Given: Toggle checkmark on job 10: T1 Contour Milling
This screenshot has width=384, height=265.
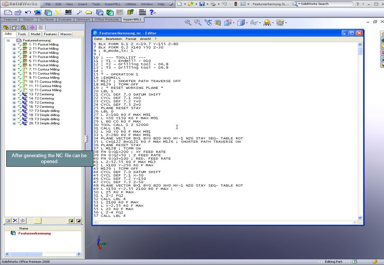Looking at the screenshot, I should 20,82.
